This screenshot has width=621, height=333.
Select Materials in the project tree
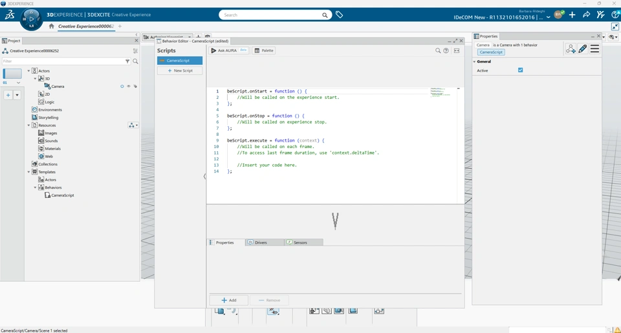(52, 149)
